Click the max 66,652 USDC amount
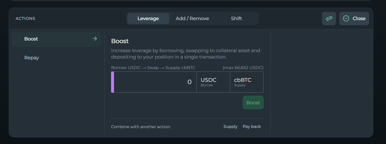Image resolution: width=386 pixels, height=144 pixels. pyautogui.click(x=243, y=68)
